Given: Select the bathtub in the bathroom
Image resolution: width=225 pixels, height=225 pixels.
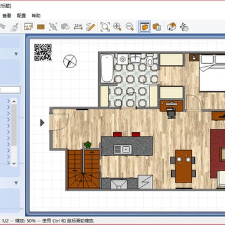Looking at the screenshot, I should (107, 68).
